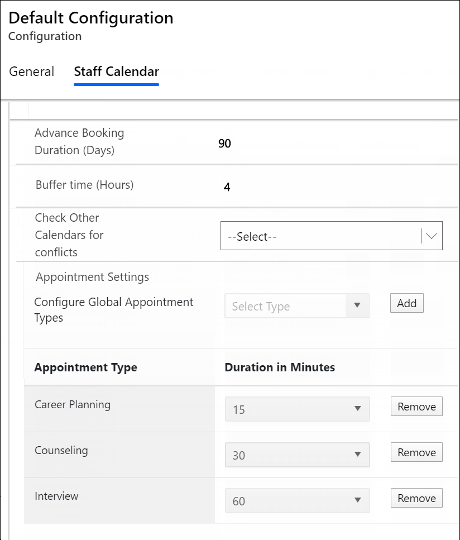
Task: Remove the Counseling appointment type
Action: point(416,452)
